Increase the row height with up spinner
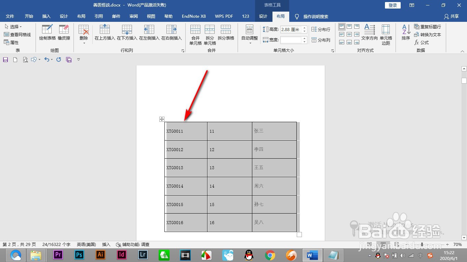 (x=304, y=28)
